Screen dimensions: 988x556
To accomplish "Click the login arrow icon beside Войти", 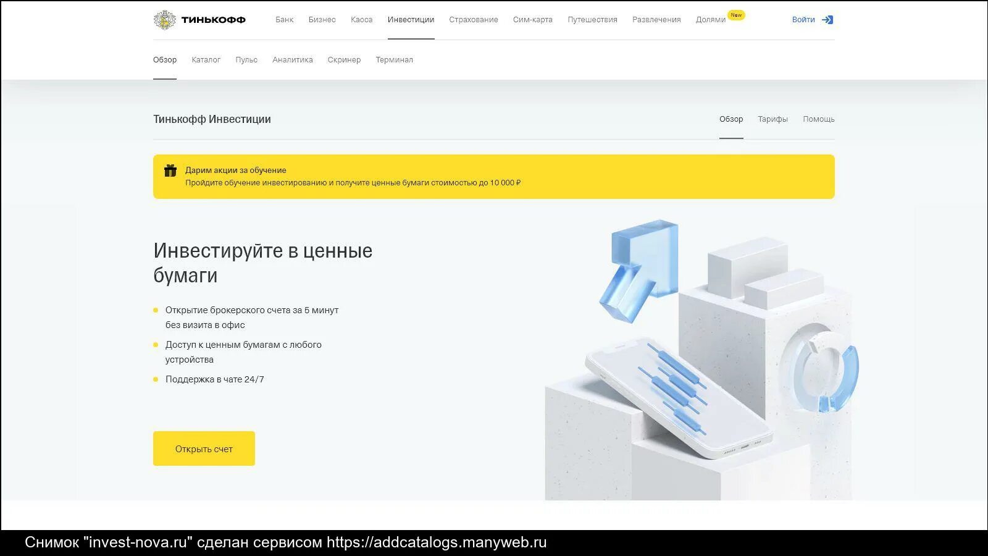I will point(827,20).
